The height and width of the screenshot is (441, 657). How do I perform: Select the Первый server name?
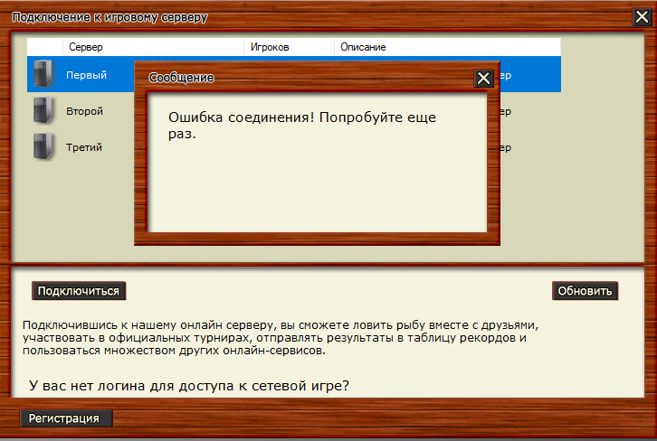[87, 75]
